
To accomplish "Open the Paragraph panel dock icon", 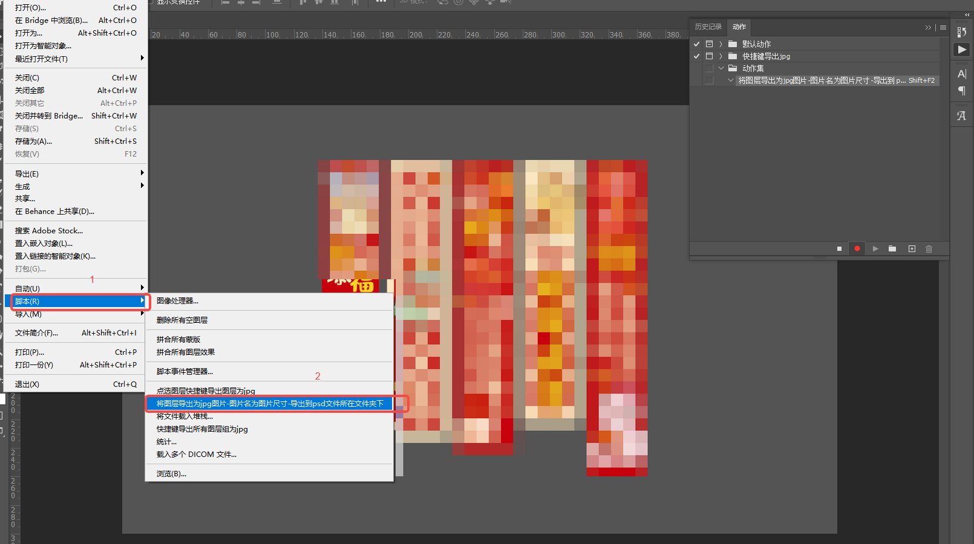I will point(962,91).
